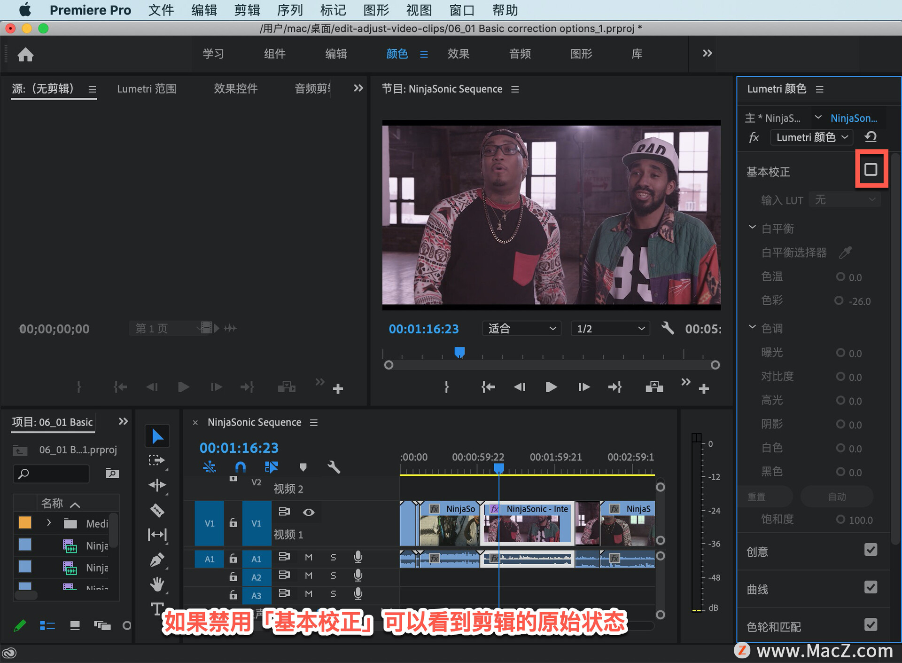Select the Selection tool arrow

[x=157, y=436]
